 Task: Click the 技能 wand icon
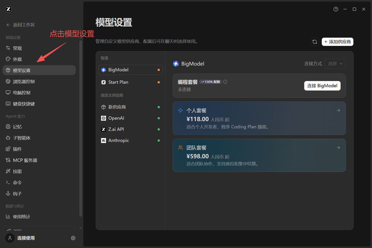8,171
